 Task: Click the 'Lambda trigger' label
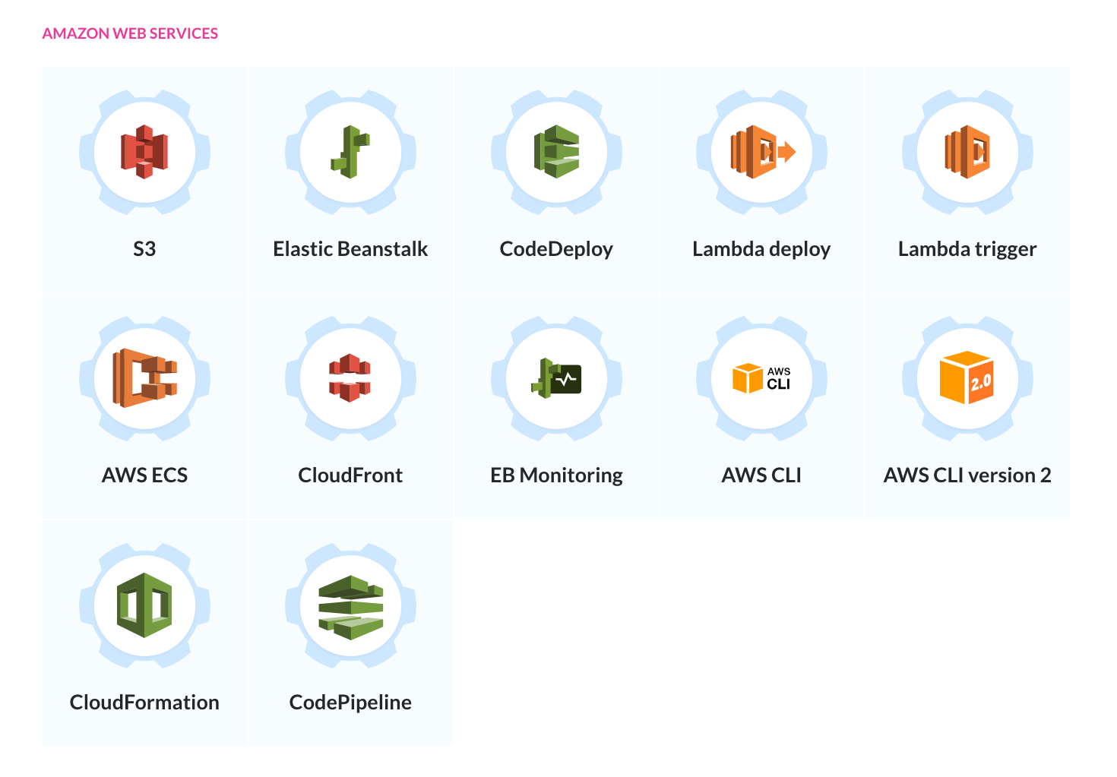(967, 249)
